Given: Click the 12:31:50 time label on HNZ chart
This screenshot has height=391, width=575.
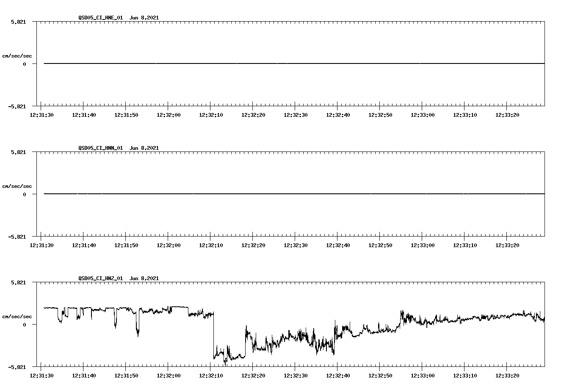Looking at the screenshot, I should point(126,376).
